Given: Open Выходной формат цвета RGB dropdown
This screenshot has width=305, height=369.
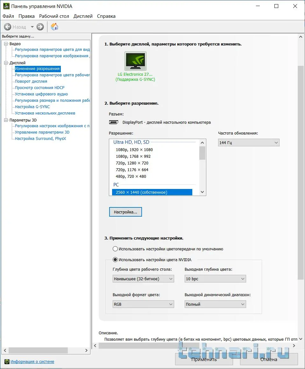Looking at the screenshot, I should pyautogui.click(x=143, y=304).
